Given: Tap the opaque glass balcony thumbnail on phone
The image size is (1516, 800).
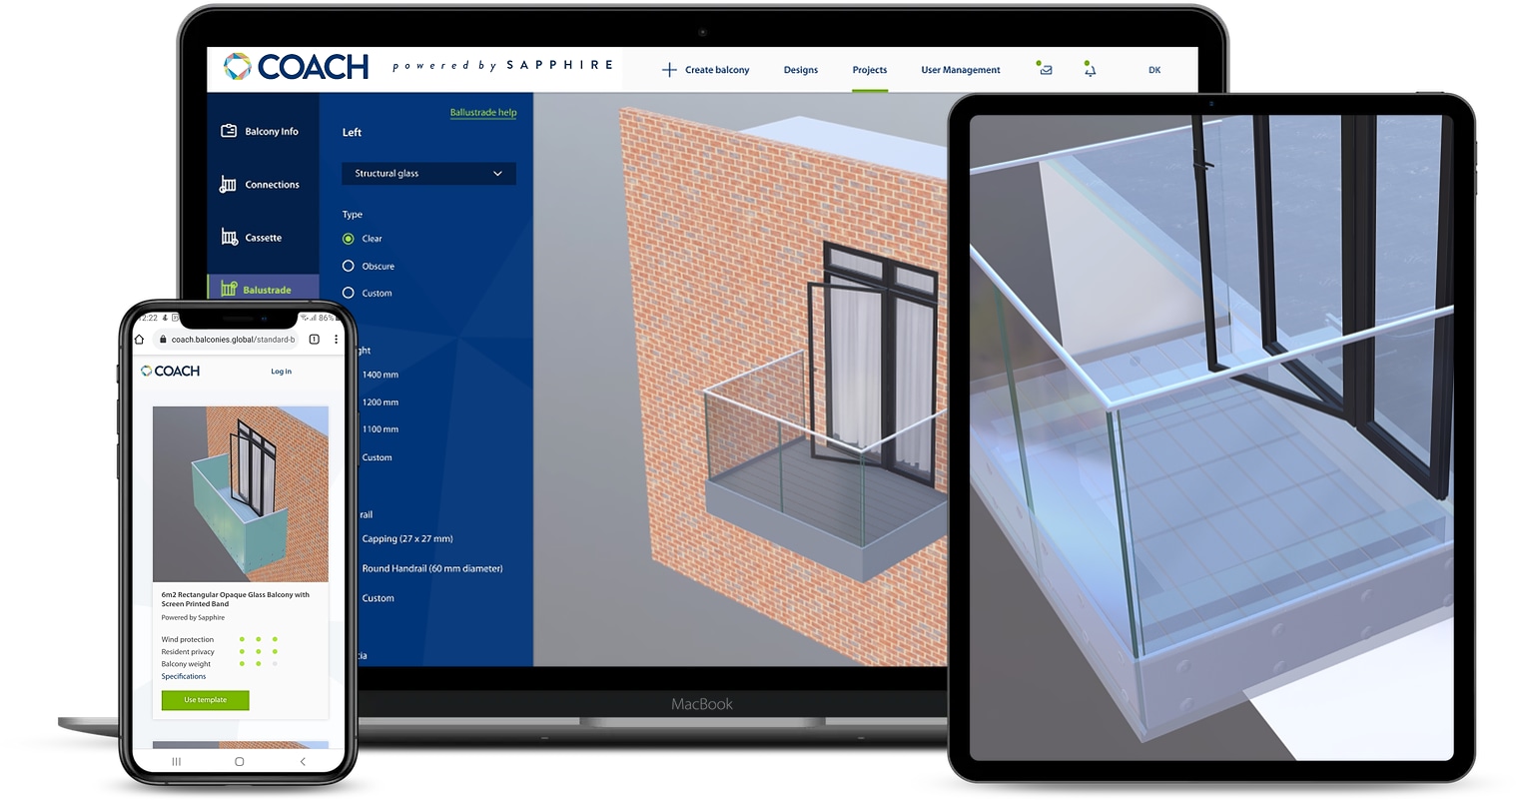Looking at the screenshot, I should [240, 493].
